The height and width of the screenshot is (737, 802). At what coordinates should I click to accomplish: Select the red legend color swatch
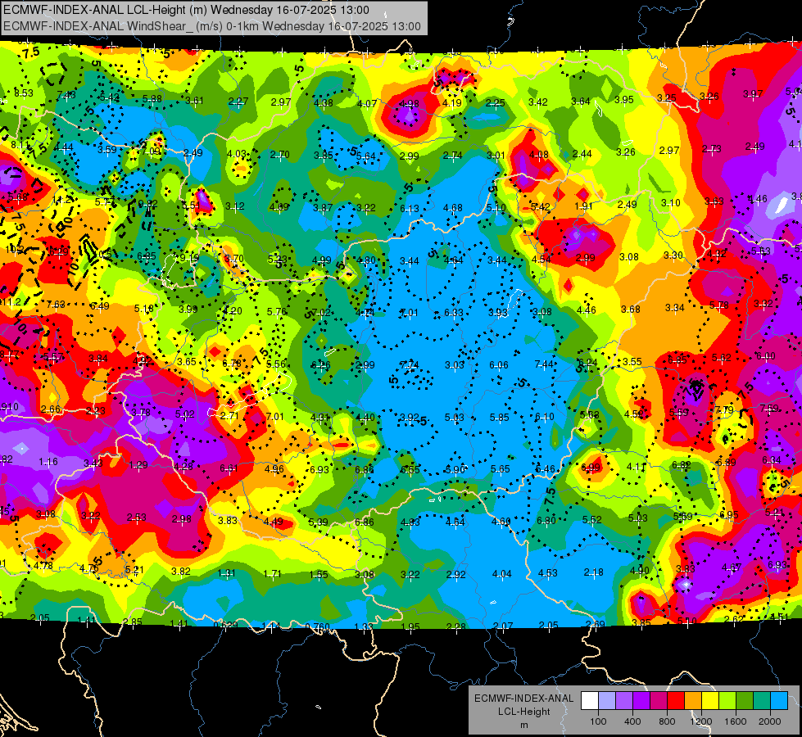[676, 701]
